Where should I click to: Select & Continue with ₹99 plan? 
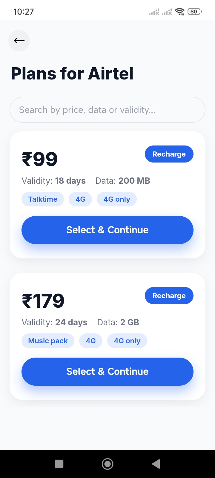(x=107, y=230)
